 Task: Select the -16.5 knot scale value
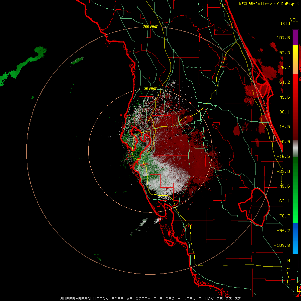click(x=283, y=157)
